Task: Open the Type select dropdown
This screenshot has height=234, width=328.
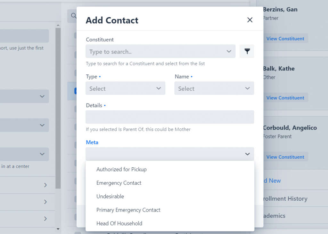Action: pos(125,88)
